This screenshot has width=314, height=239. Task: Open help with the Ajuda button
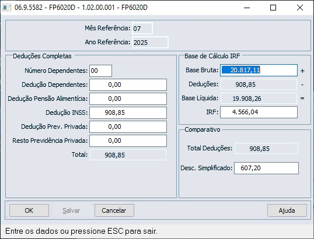[x=287, y=210]
